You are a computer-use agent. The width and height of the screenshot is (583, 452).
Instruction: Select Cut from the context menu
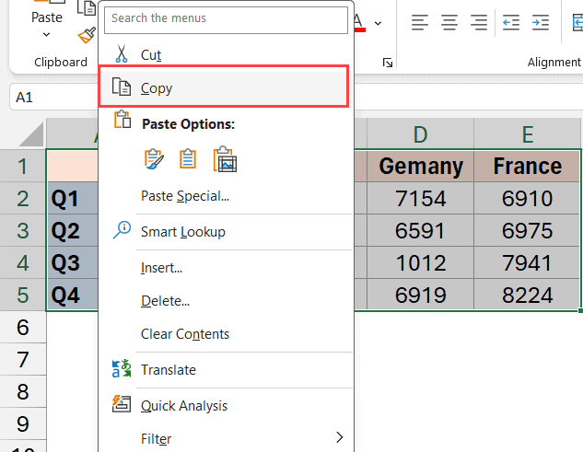151,55
